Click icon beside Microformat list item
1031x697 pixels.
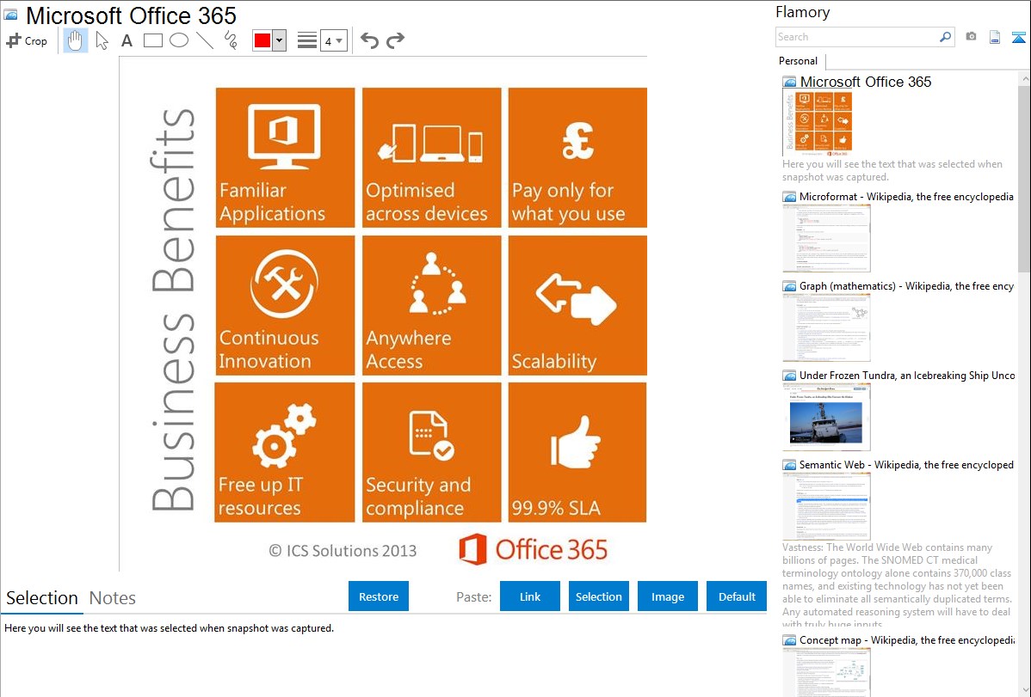coord(790,197)
